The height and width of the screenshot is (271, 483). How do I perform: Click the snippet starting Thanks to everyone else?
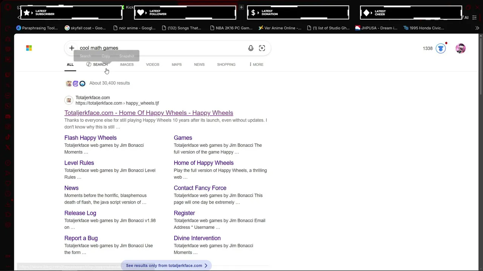click(166, 124)
